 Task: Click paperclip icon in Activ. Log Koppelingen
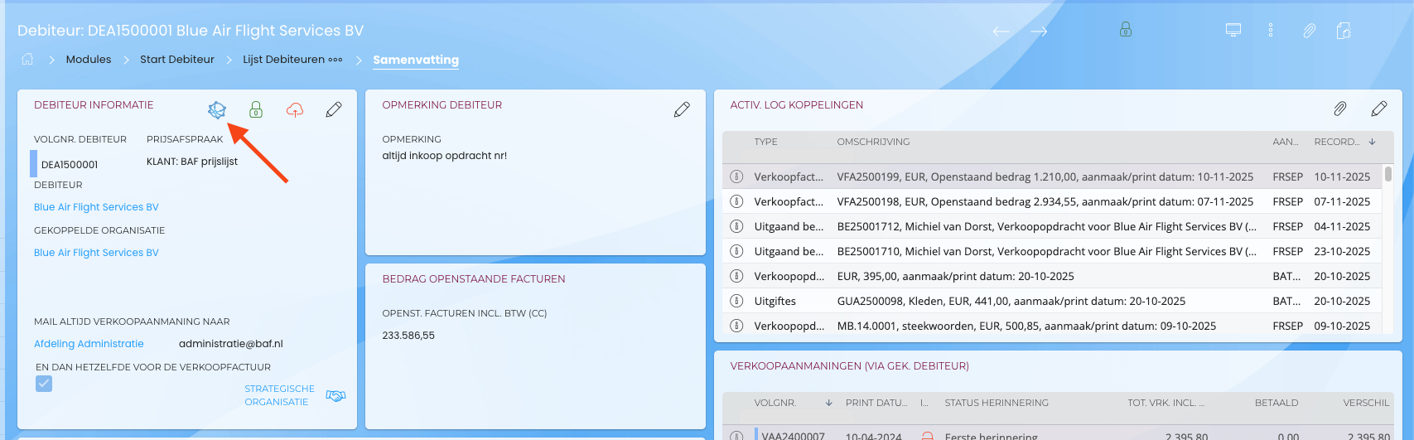coord(1339,109)
